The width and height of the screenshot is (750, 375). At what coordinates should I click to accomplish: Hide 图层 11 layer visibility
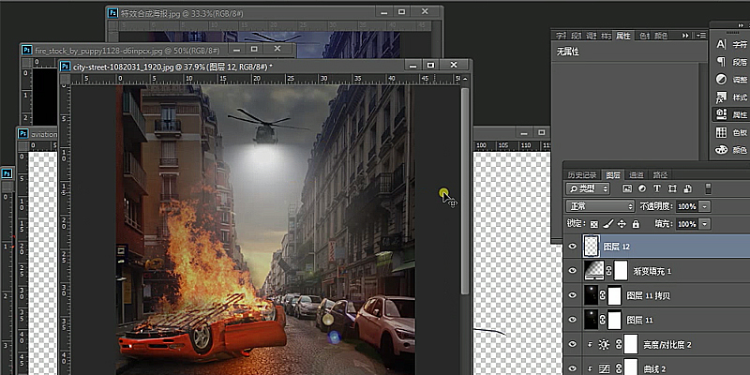572,320
